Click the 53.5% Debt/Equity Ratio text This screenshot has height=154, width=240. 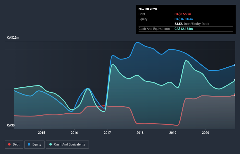click(192, 24)
